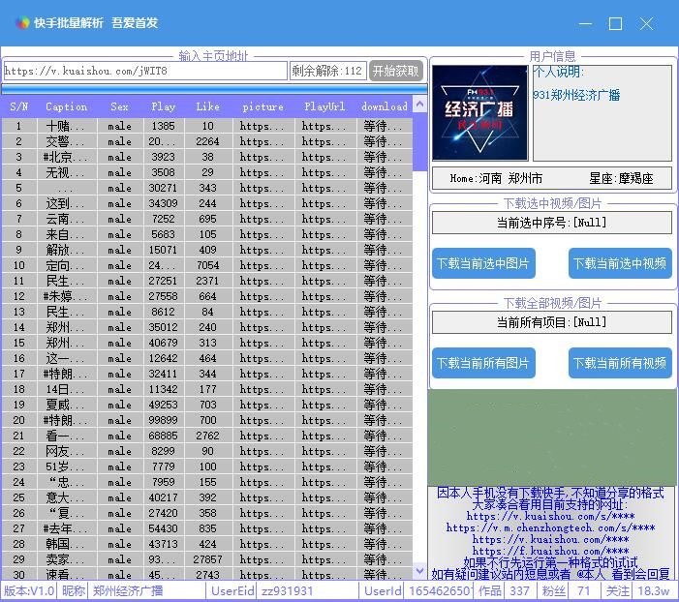
Task: Click the 经济广播 user avatar thumbnail
Action: pos(479,112)
